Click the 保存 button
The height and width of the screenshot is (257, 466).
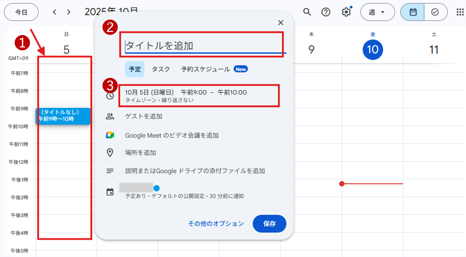pos(269,224)
